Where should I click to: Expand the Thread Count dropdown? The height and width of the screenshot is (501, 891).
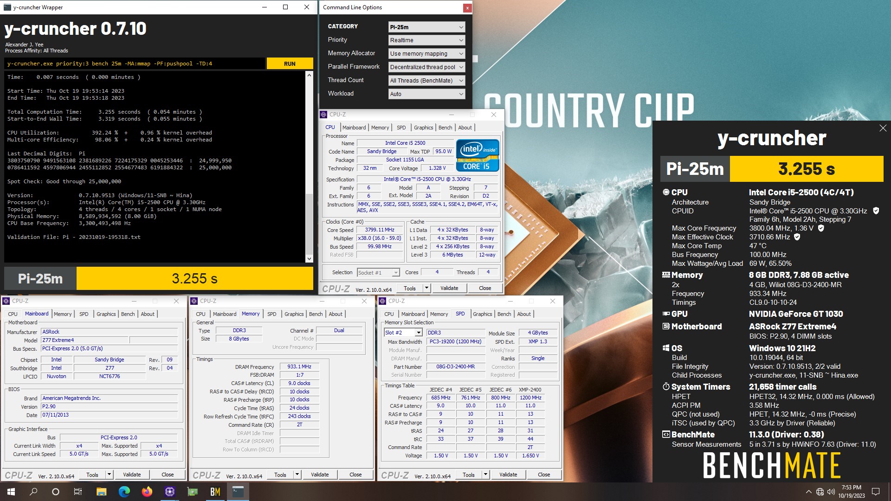[426, 81]
